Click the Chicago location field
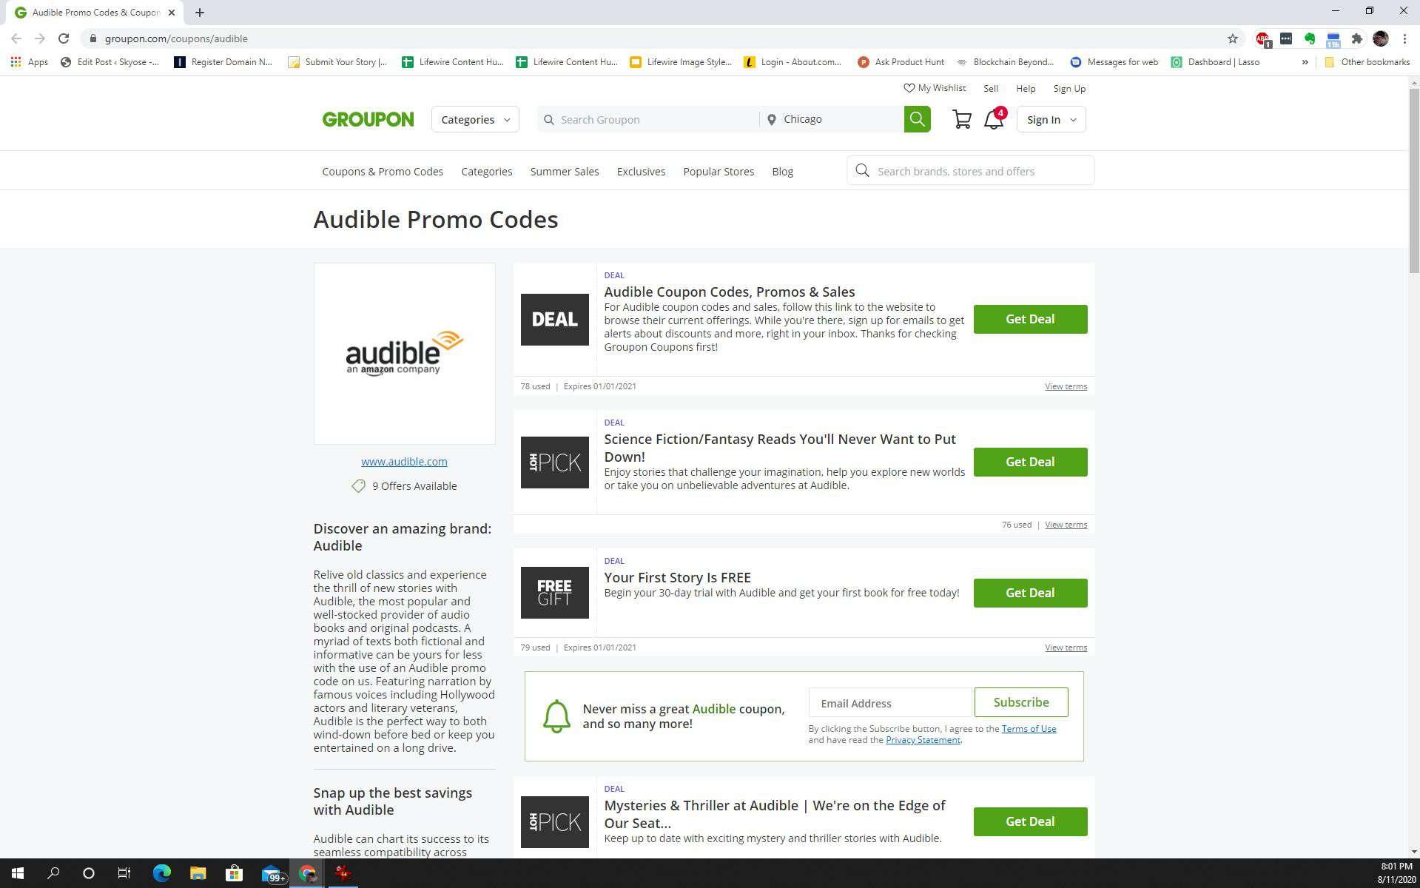Viewport: 1420px width, 888px height. click(832, 119)
